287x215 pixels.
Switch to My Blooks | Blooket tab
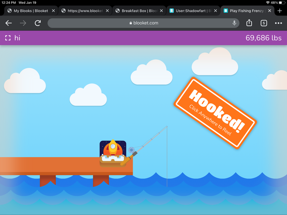pyautogui.click(x=31, y=11)
